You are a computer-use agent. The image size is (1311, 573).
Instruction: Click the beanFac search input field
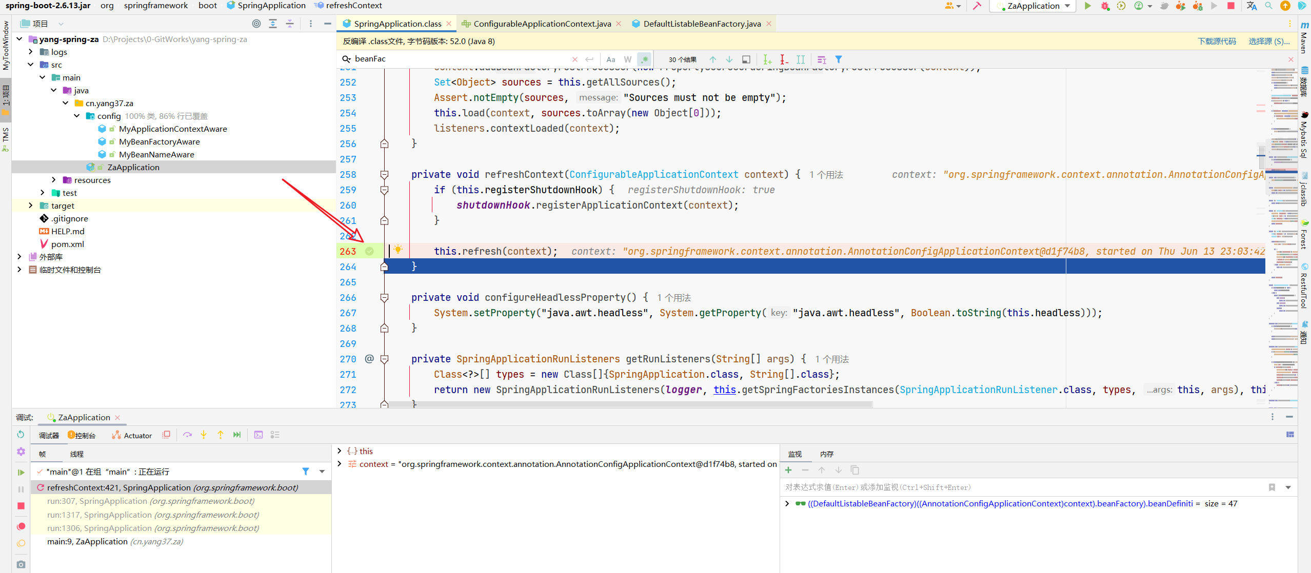[x=462, y=59]
